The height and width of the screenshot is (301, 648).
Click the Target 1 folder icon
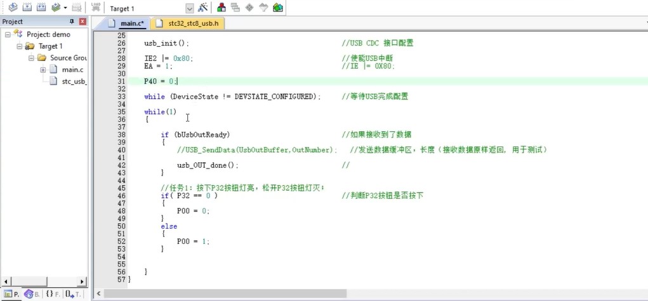pos(30,46)
